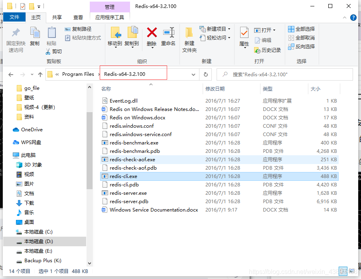Click navigation pane scroll down arrow
The image size is (361, 279).
(x=90, y=263)
